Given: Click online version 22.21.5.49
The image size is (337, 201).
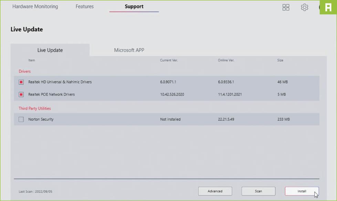Looking at the screenshot, I should [x=226, y=119].
